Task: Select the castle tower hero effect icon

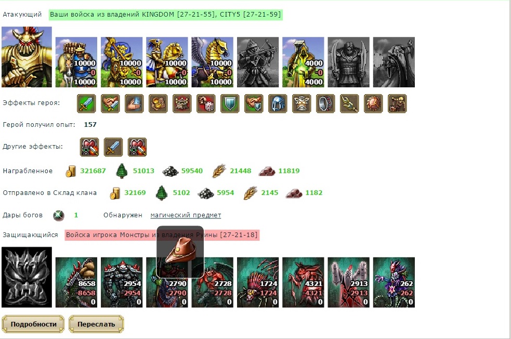Action: click(x=182, y=103)
